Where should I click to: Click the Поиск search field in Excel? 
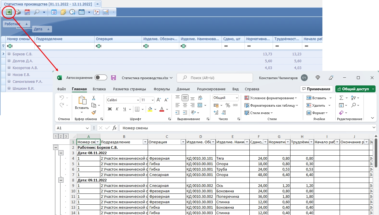[x=214, y=78]
